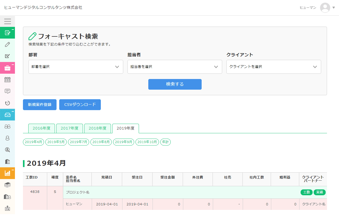Click the clock history sidebar icon

[7, 103]
